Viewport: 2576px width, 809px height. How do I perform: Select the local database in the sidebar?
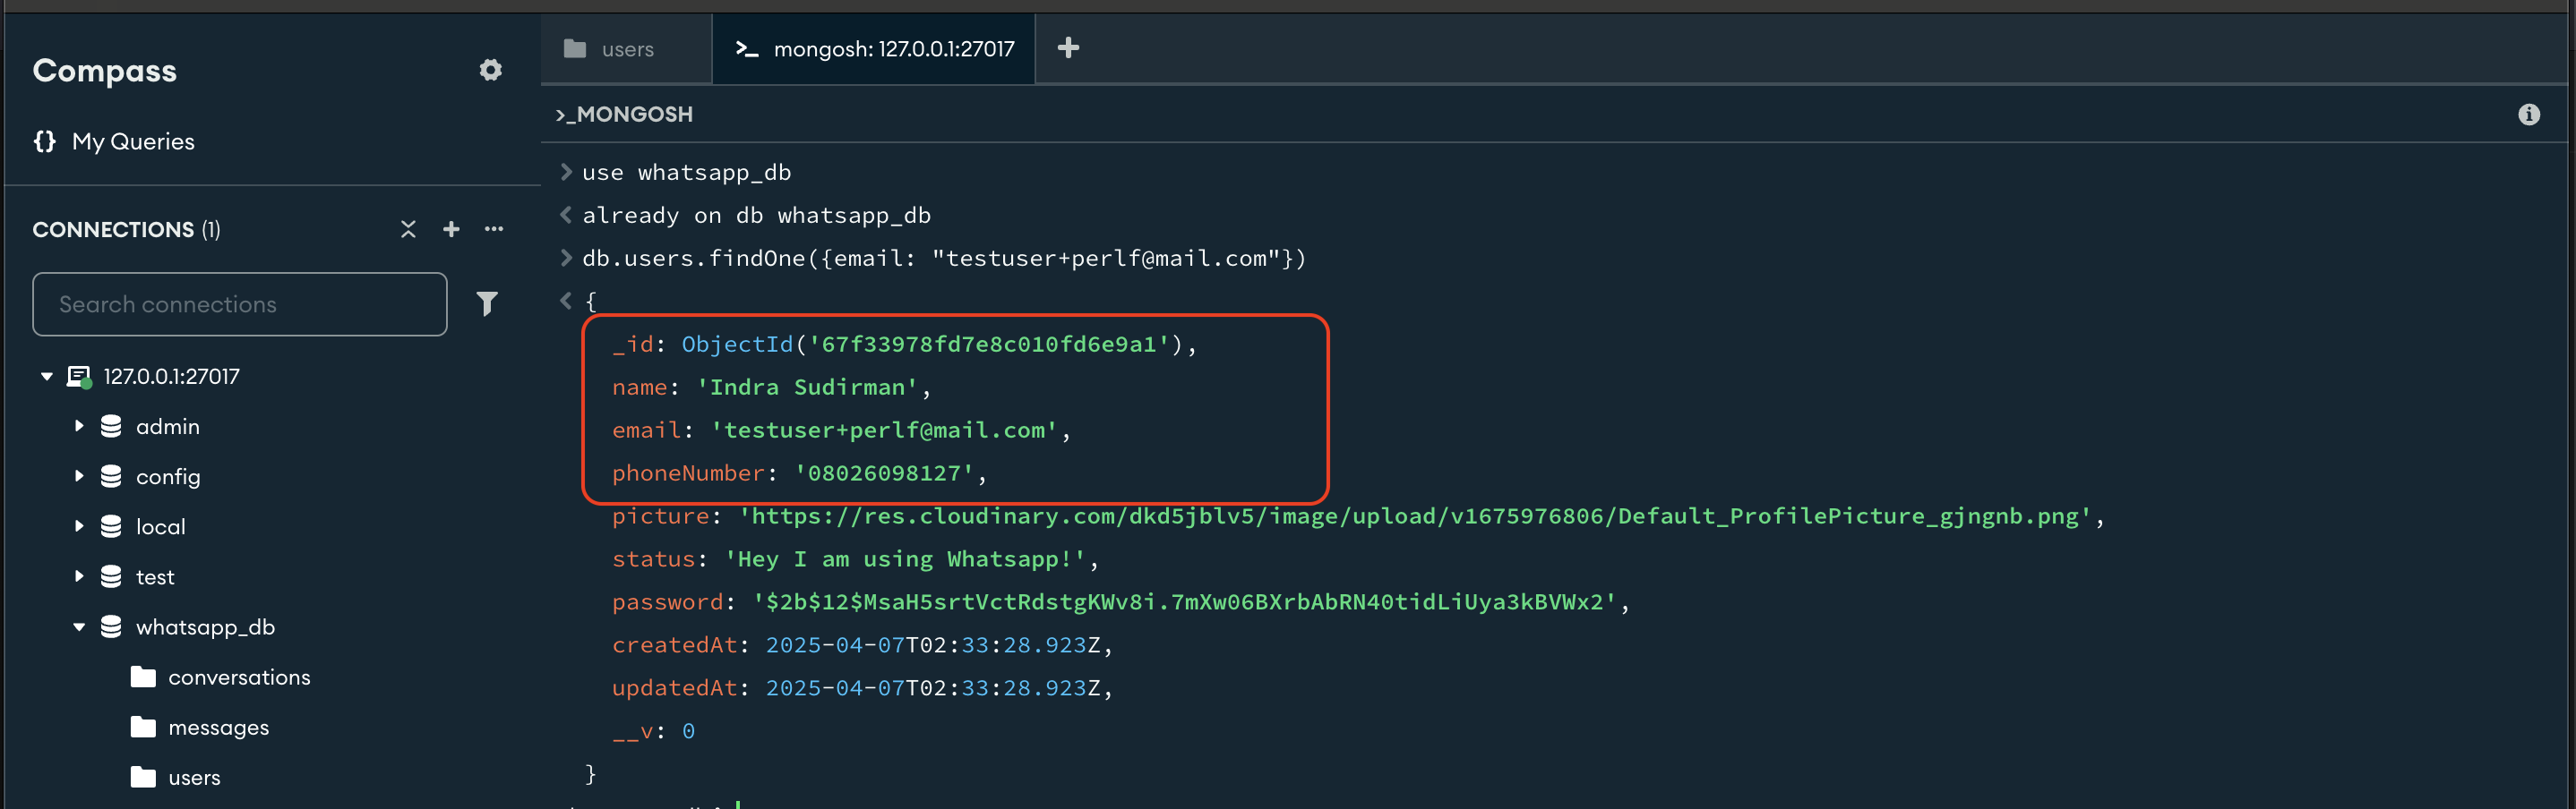(x=160, y=526)
